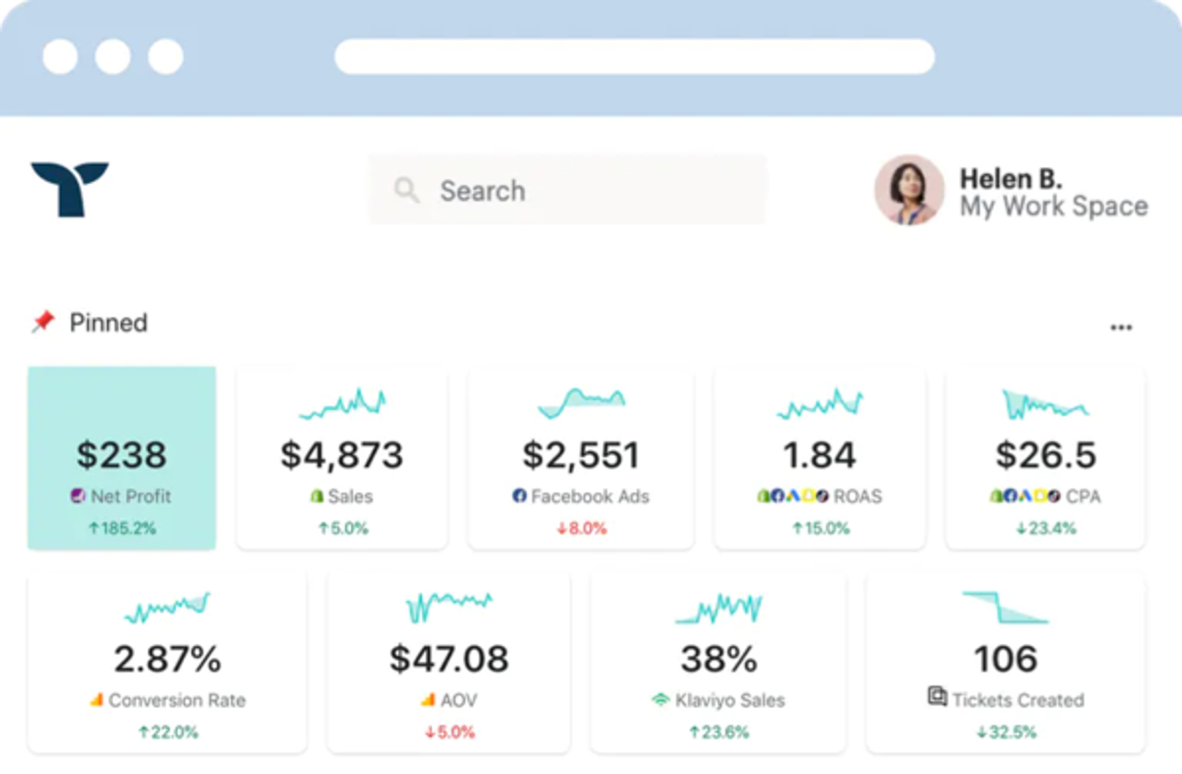
Task: Click the channel icons beside ROAS
Action: pyautogui.click(x=793, y=496)
